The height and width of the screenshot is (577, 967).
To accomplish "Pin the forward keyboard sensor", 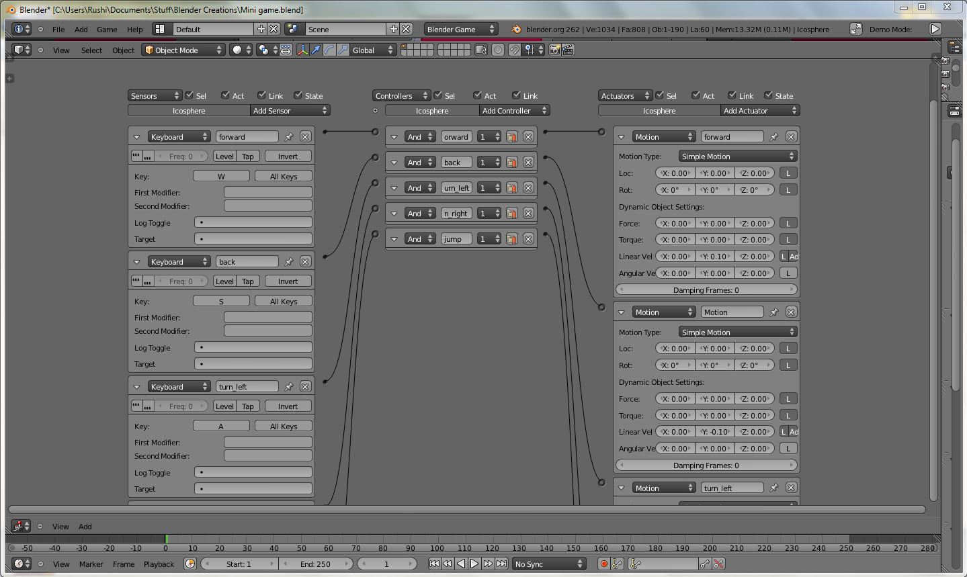I will tap(289, 136).
